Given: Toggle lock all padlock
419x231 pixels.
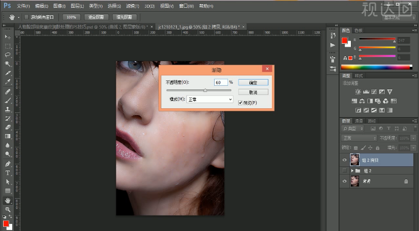Looking at the screenshot, I should click(378, 148).
